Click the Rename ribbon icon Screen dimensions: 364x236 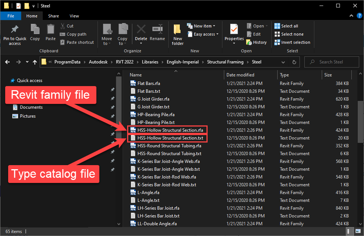coord(158,30)
